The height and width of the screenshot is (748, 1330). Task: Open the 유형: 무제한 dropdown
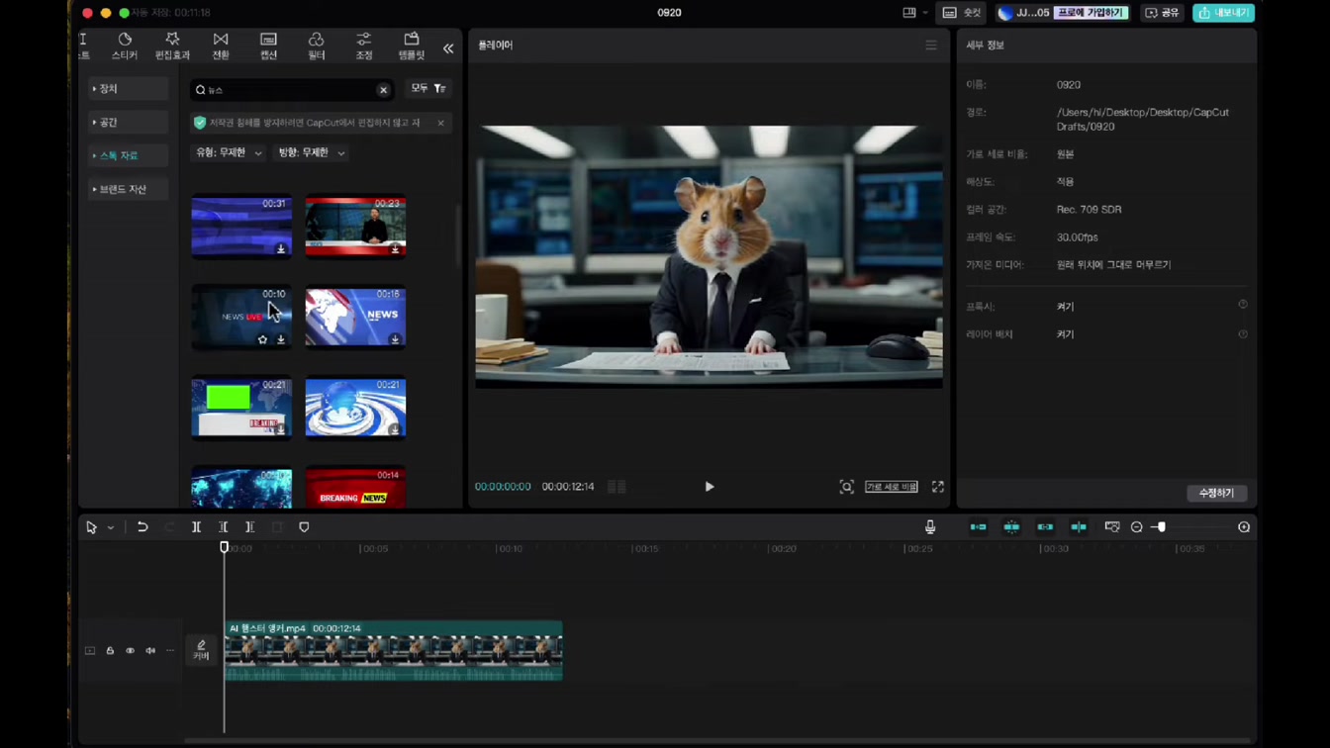229,153
